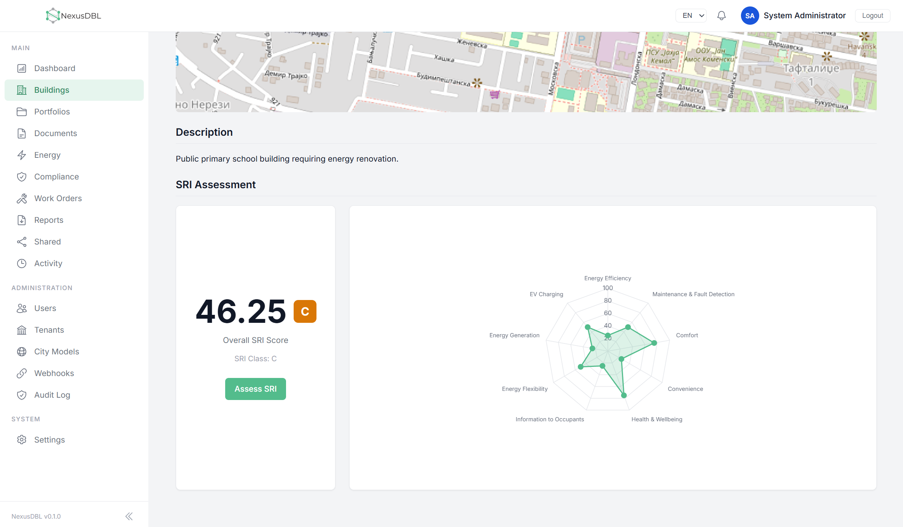The width and height of the screenshot is (903, 527).
Task: Click the Portfolios folder icon
Action: pyautogui.click(x=22, y=112)
